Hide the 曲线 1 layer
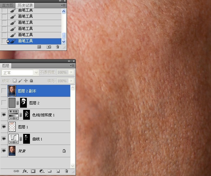 point(4,138)
